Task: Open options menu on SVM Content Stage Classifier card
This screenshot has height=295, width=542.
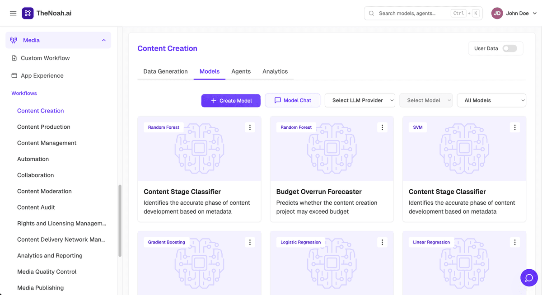Action: (515, 127)
